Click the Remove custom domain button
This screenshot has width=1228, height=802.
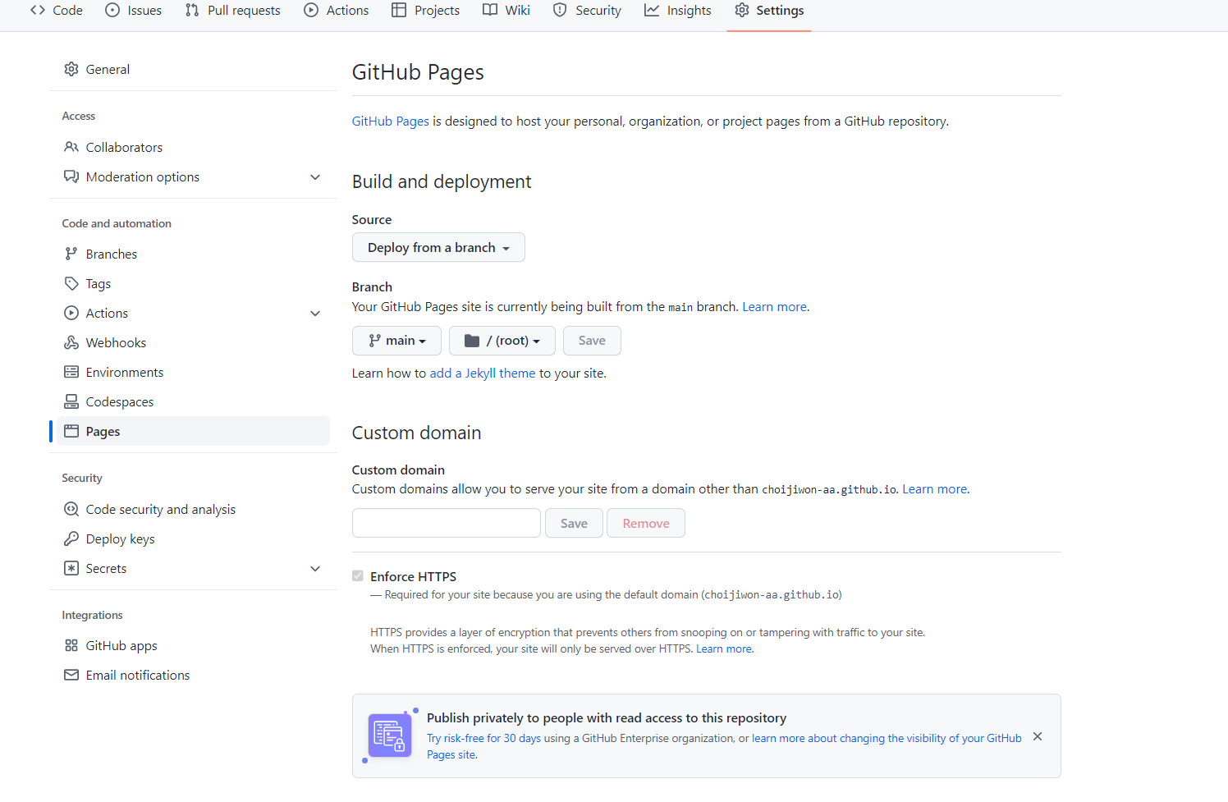646,523
